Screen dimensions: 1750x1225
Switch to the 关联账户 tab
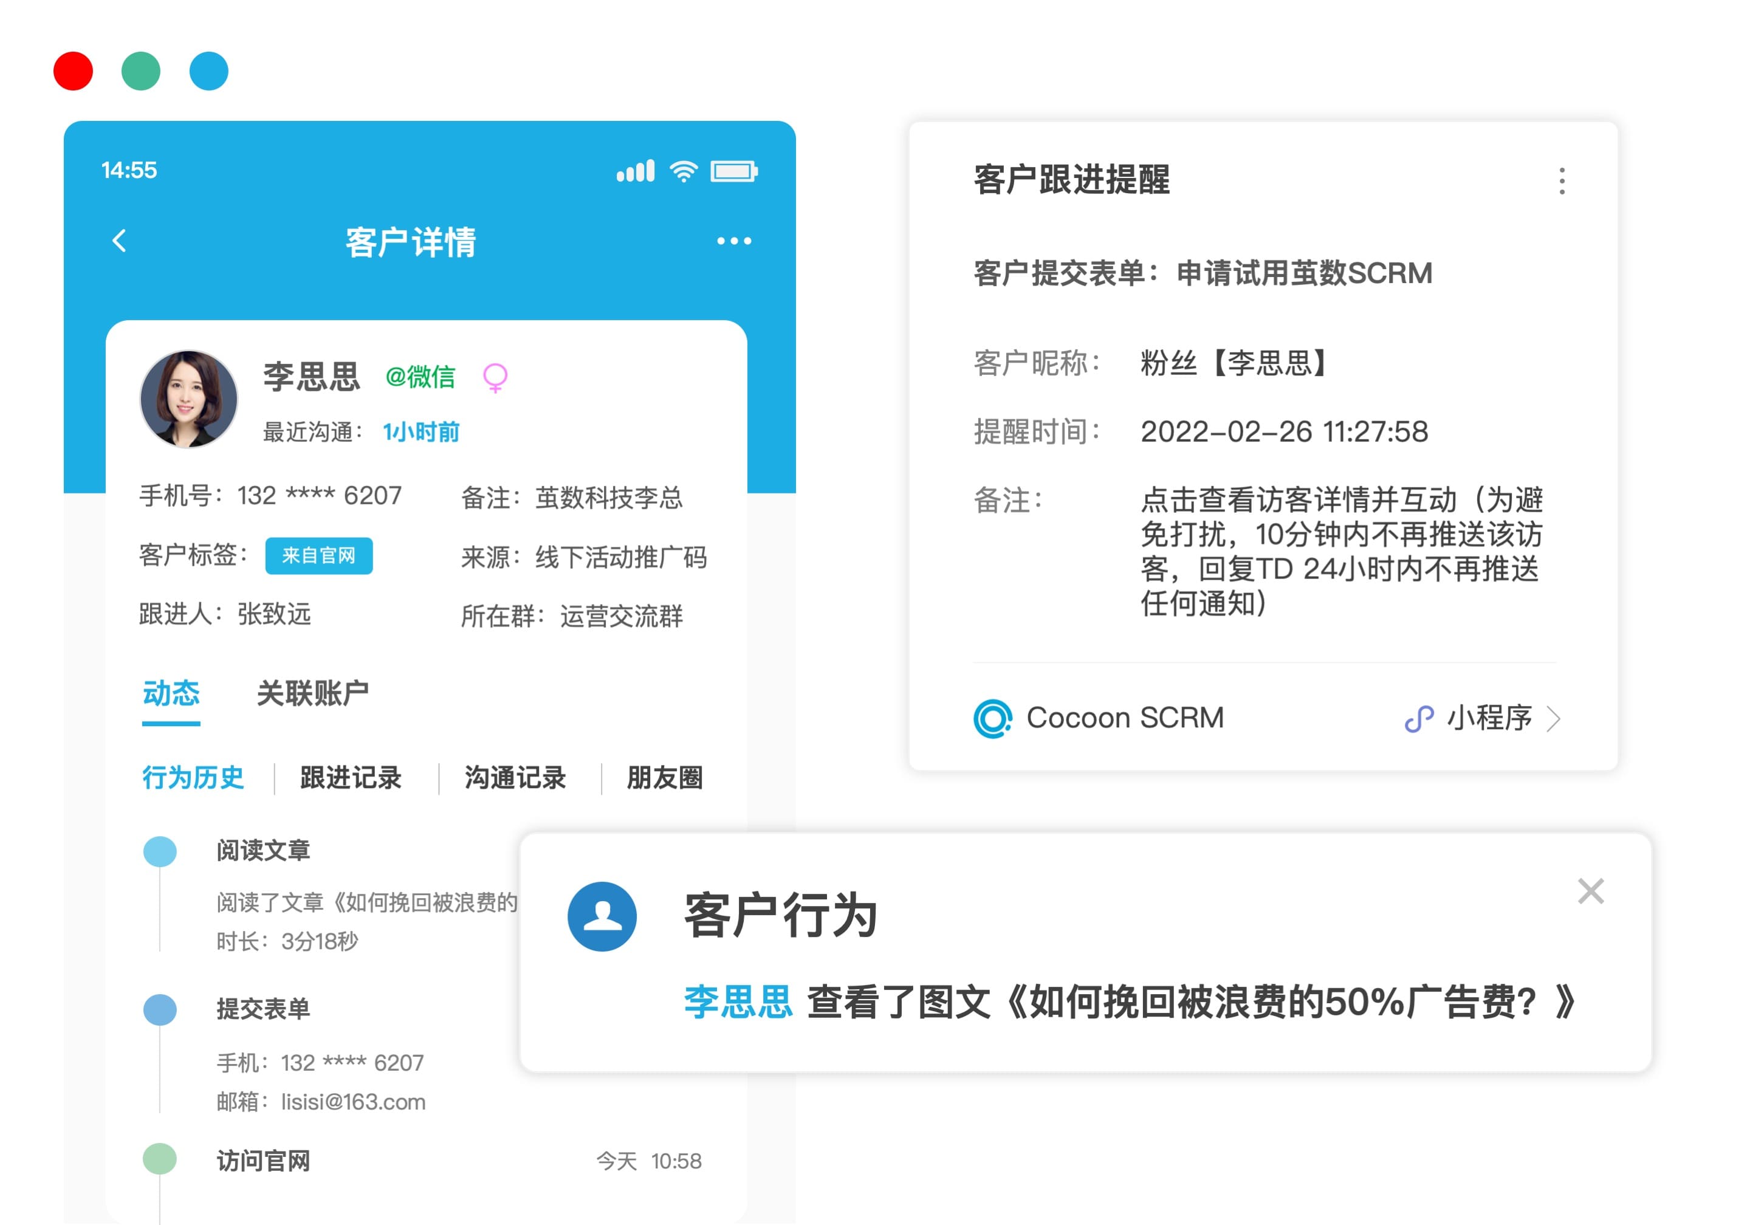312,694
